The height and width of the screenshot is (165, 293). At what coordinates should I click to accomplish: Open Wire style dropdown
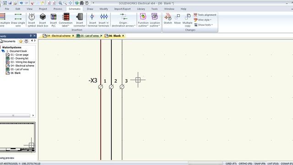202,20
